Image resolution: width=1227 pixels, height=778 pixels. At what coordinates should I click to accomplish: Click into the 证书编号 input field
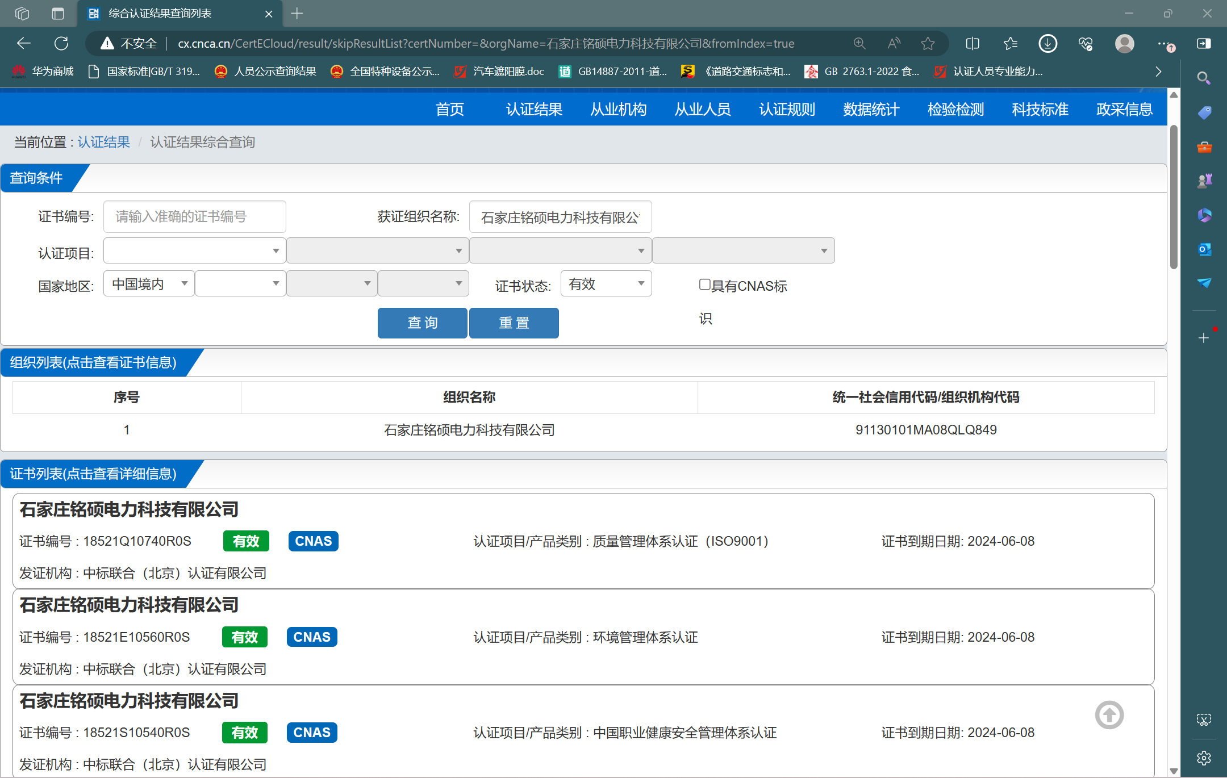click(x=194, y=216)
